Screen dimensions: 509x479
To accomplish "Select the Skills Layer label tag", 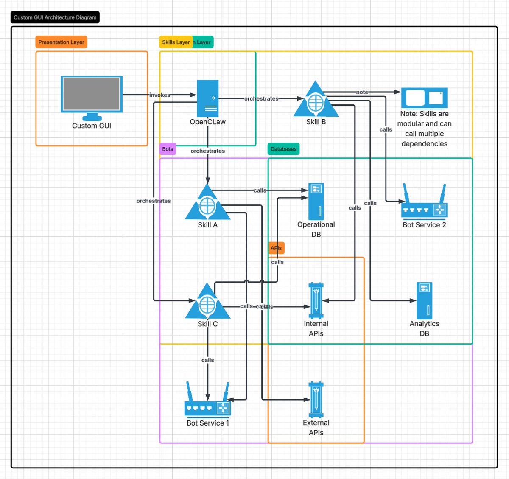I will (x=176, y=42).
